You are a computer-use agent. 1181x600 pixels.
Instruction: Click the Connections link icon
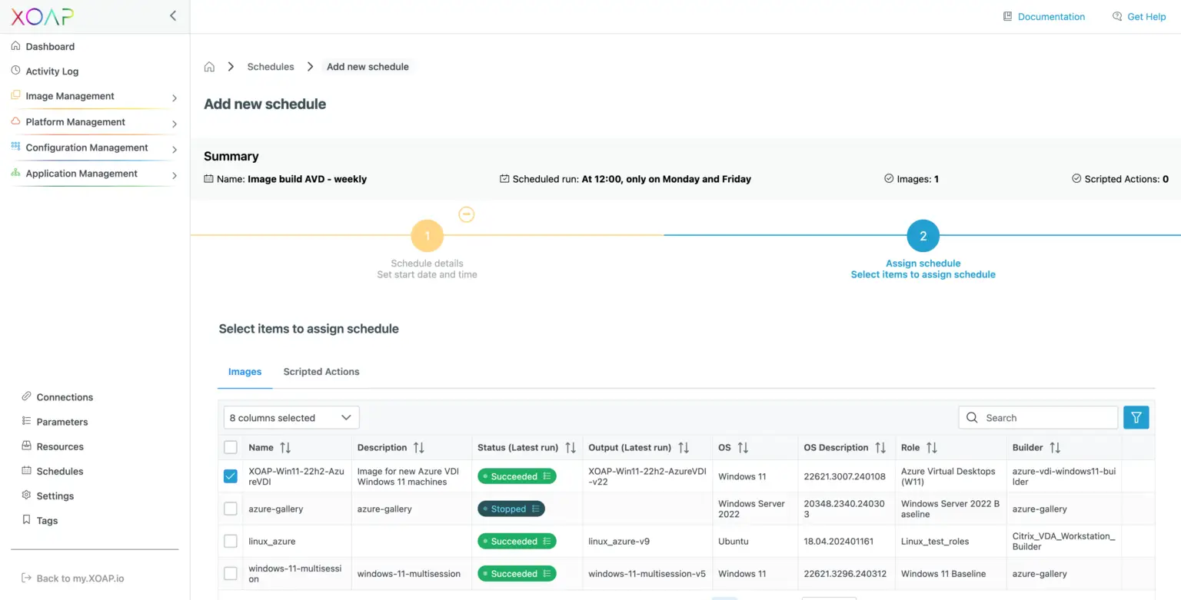[27, 396]
